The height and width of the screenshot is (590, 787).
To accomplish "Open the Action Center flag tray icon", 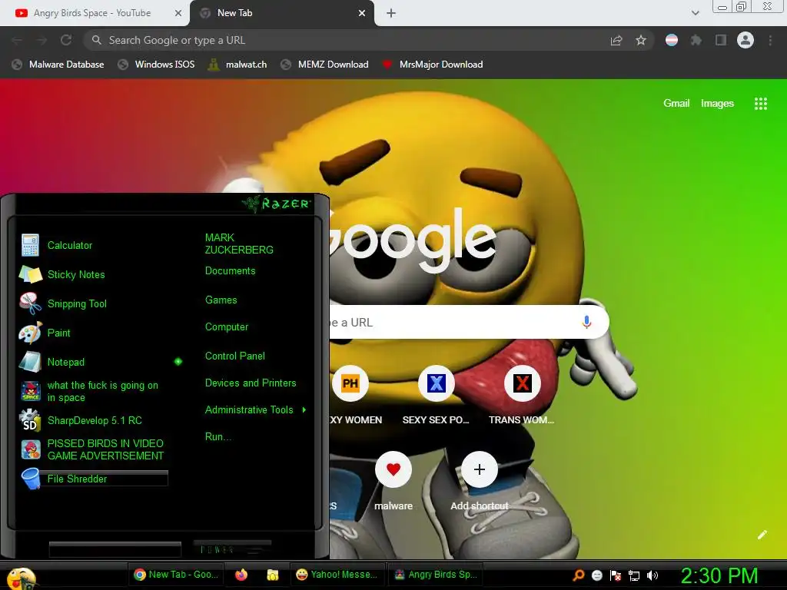I will (x=616, y=575).
